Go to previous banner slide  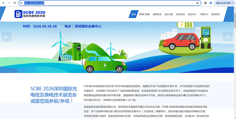7,37
